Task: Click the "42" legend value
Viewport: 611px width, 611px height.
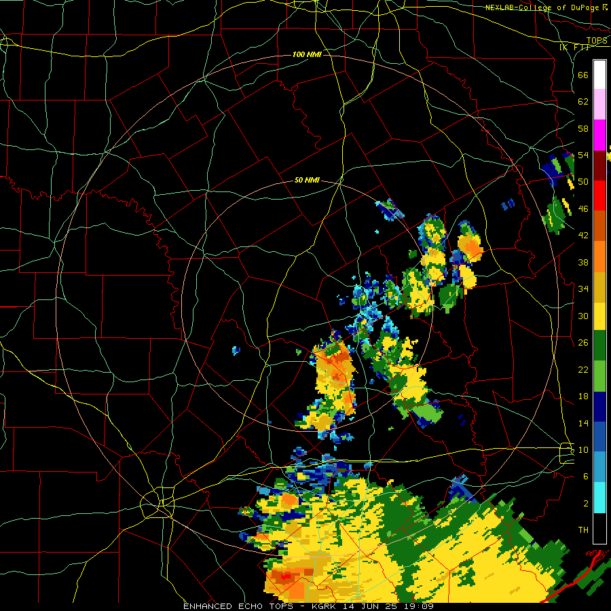Action: pos(583,236)
